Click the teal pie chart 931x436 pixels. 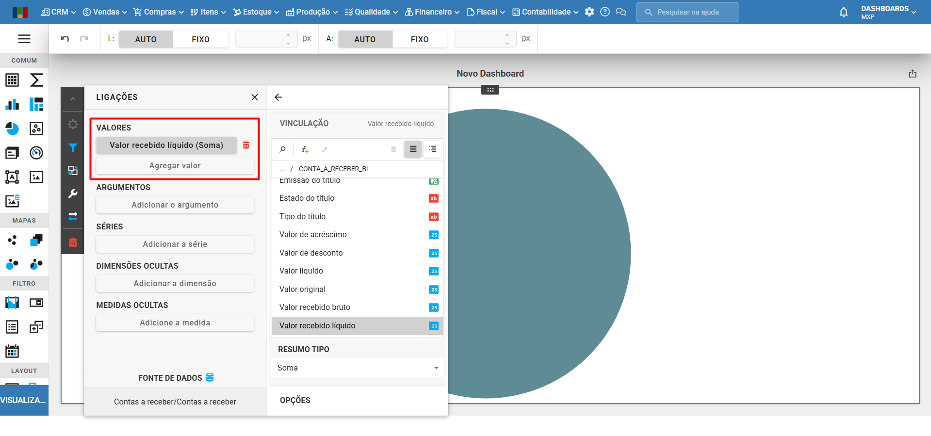(x=539, y=253)
